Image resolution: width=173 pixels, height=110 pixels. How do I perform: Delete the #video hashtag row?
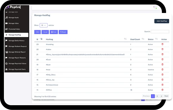[x=162, y=49]
